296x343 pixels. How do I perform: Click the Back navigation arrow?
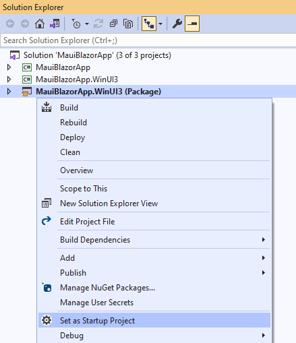(10, 24)
